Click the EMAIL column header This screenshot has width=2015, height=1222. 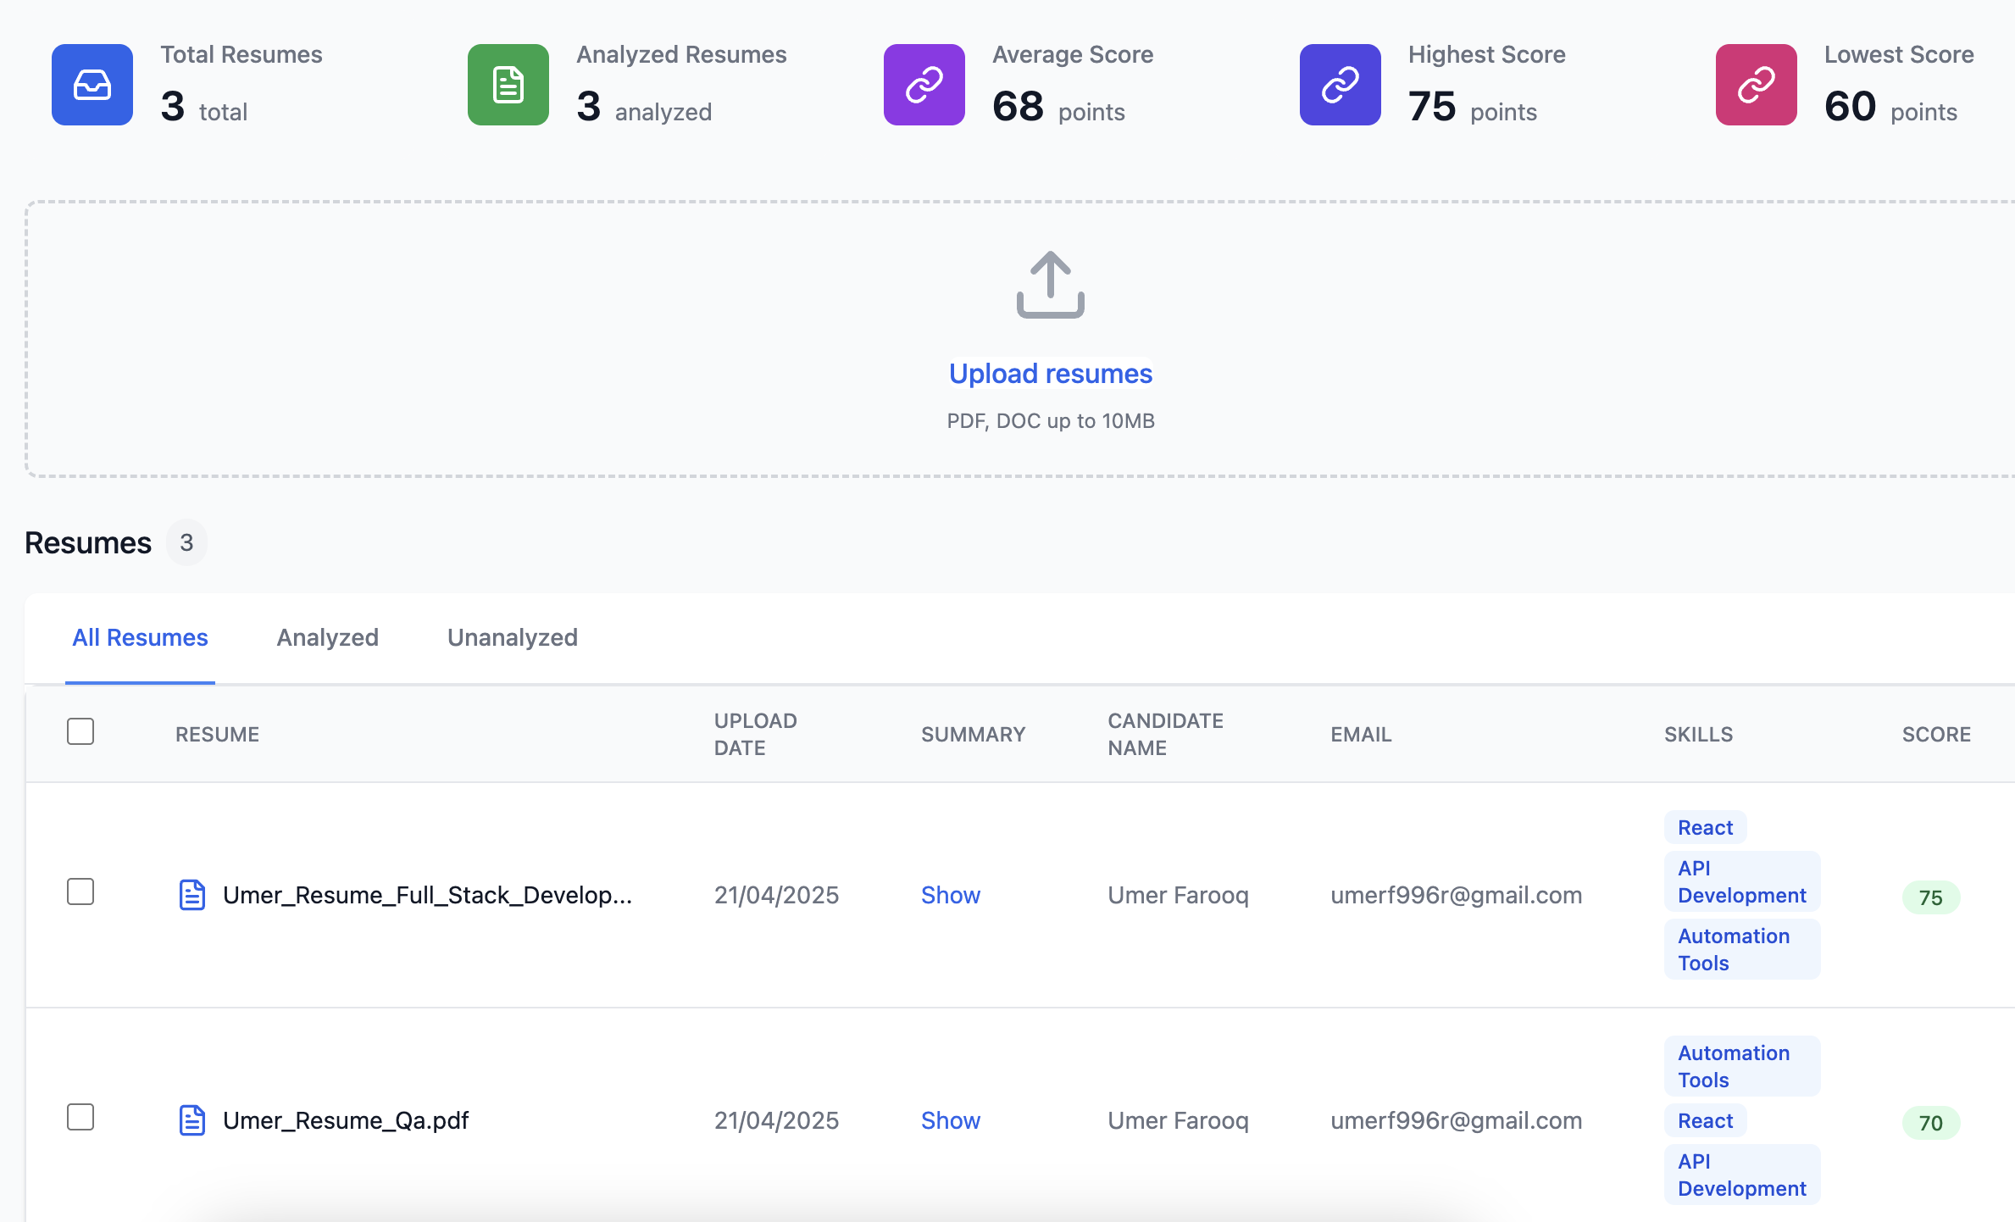coord(1361,735)
